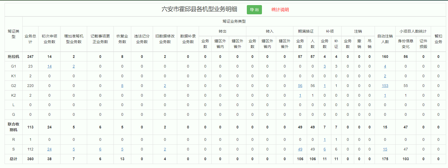Viewport: 448px width, 168px height.
Task: Click G2 row 自动注销人数 link 153
Action: pyautogui.click(x=385, y=86)
